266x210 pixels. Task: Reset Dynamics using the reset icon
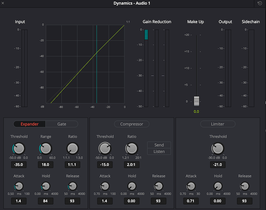pos(260,3)
